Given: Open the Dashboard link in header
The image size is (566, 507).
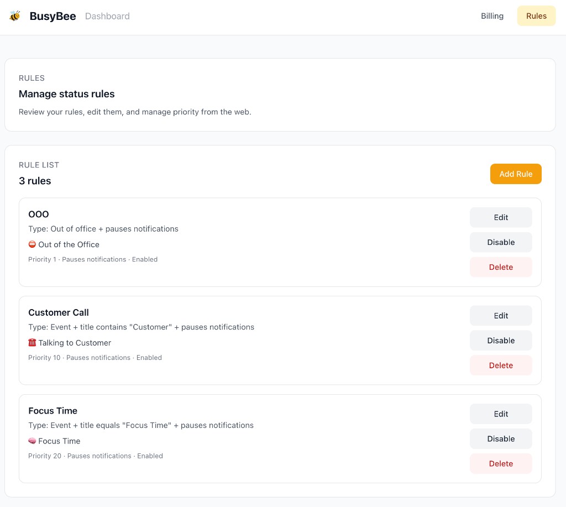Looking at the screenshot, I should point(107,16).
